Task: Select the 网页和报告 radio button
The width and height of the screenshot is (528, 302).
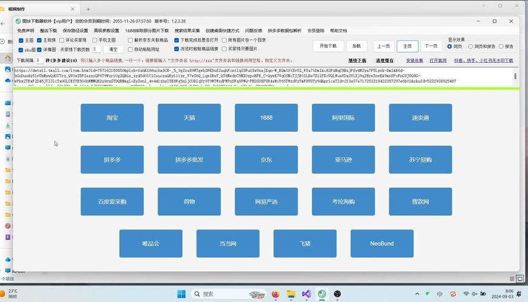Action: click(470, 47)
